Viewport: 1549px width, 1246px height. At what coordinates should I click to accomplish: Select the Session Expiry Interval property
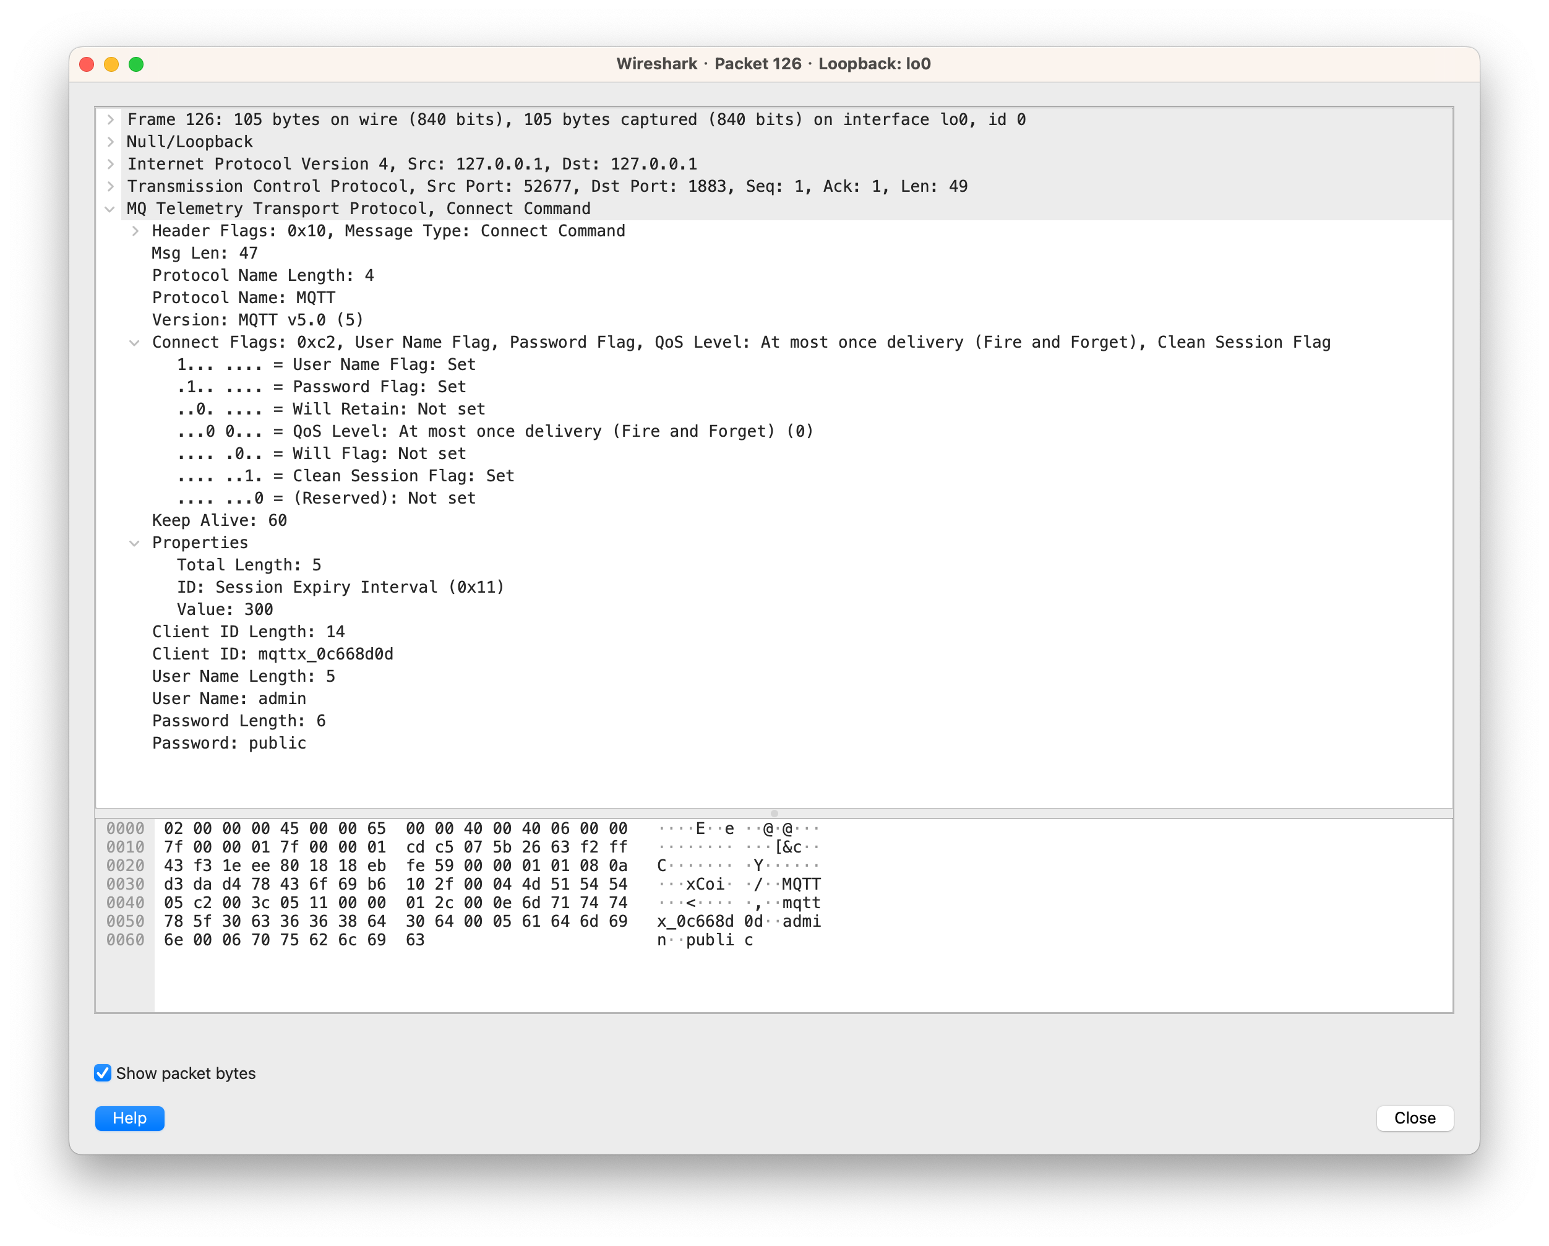340,587
